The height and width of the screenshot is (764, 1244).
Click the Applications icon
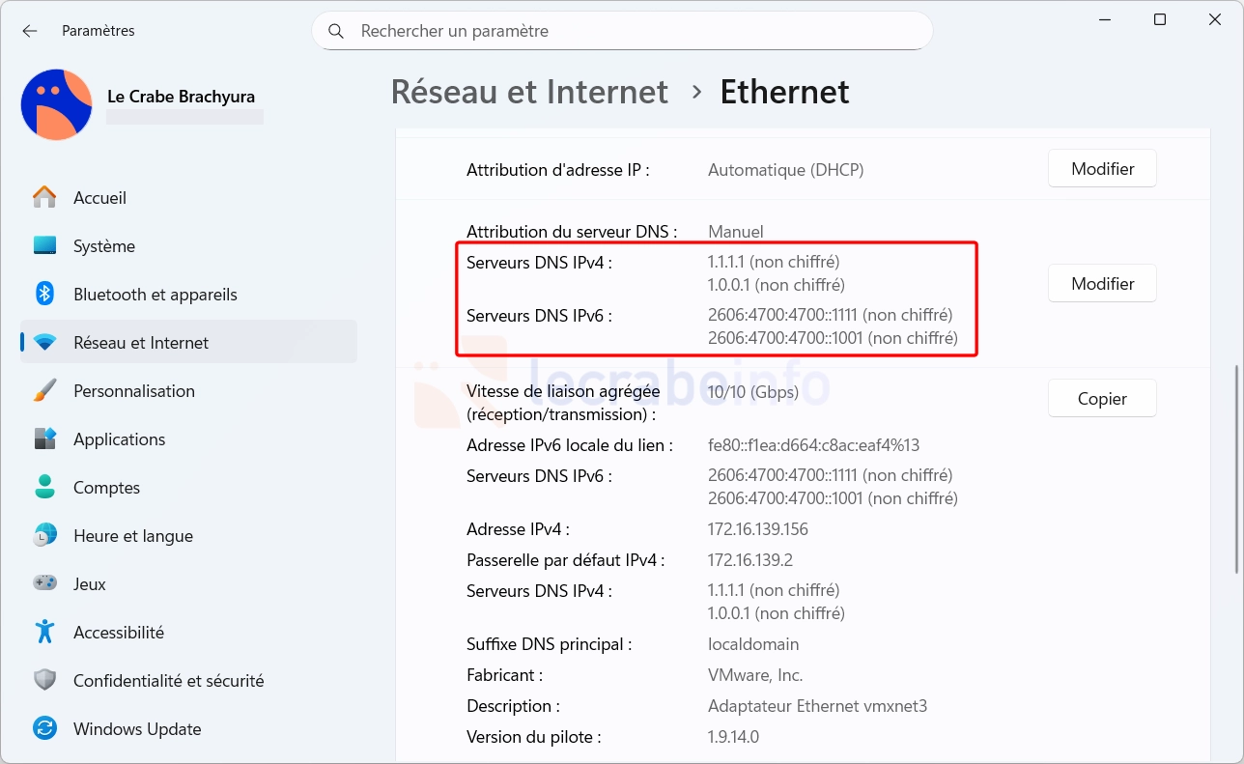coord(44,439)
